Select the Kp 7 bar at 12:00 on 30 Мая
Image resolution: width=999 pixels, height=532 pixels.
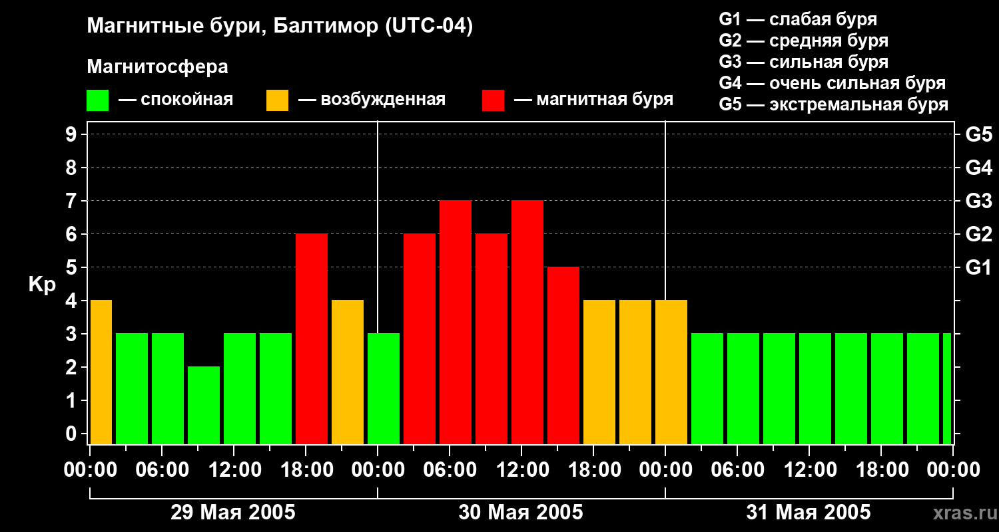click(527, 323)
